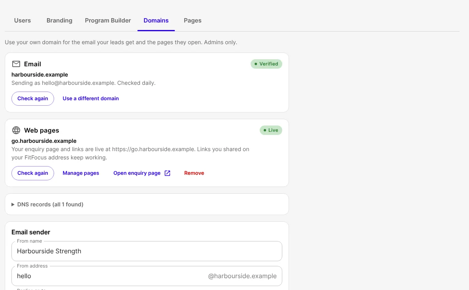
Task: Click the external link icon after Open enquiry page
Action: 167,173
